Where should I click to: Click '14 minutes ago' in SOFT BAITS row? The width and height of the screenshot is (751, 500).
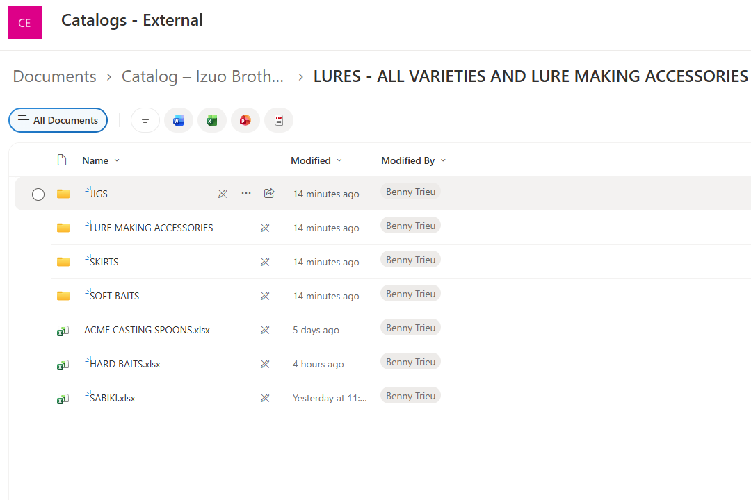click(325, 296)
